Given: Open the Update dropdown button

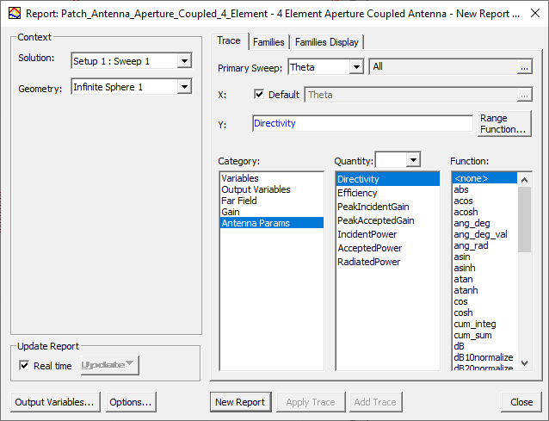Looking at the screenshot, I should (110, 365).
